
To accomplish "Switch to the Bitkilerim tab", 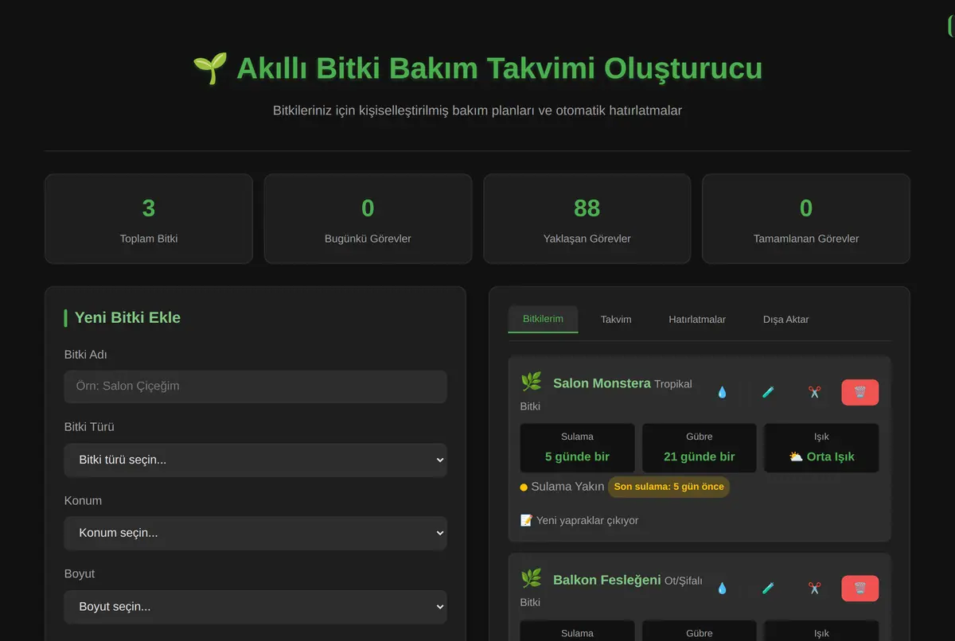I will click(x=543, y=319).
